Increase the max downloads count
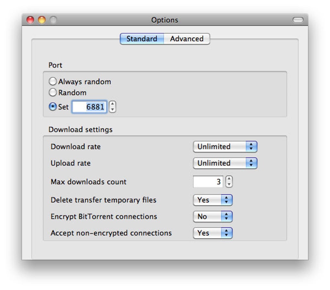Screen dimensions: 330x290 pyautogui.click(x=229, y=180)
